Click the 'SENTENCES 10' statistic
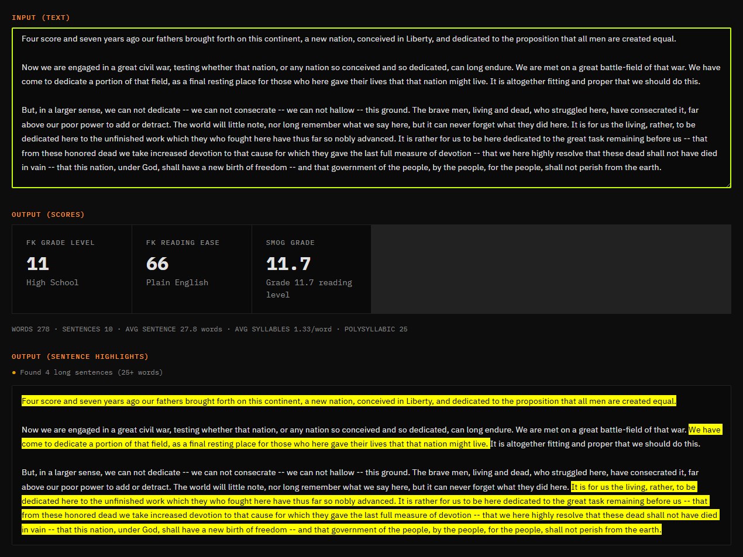743x557 pixels. click(87, 329)
